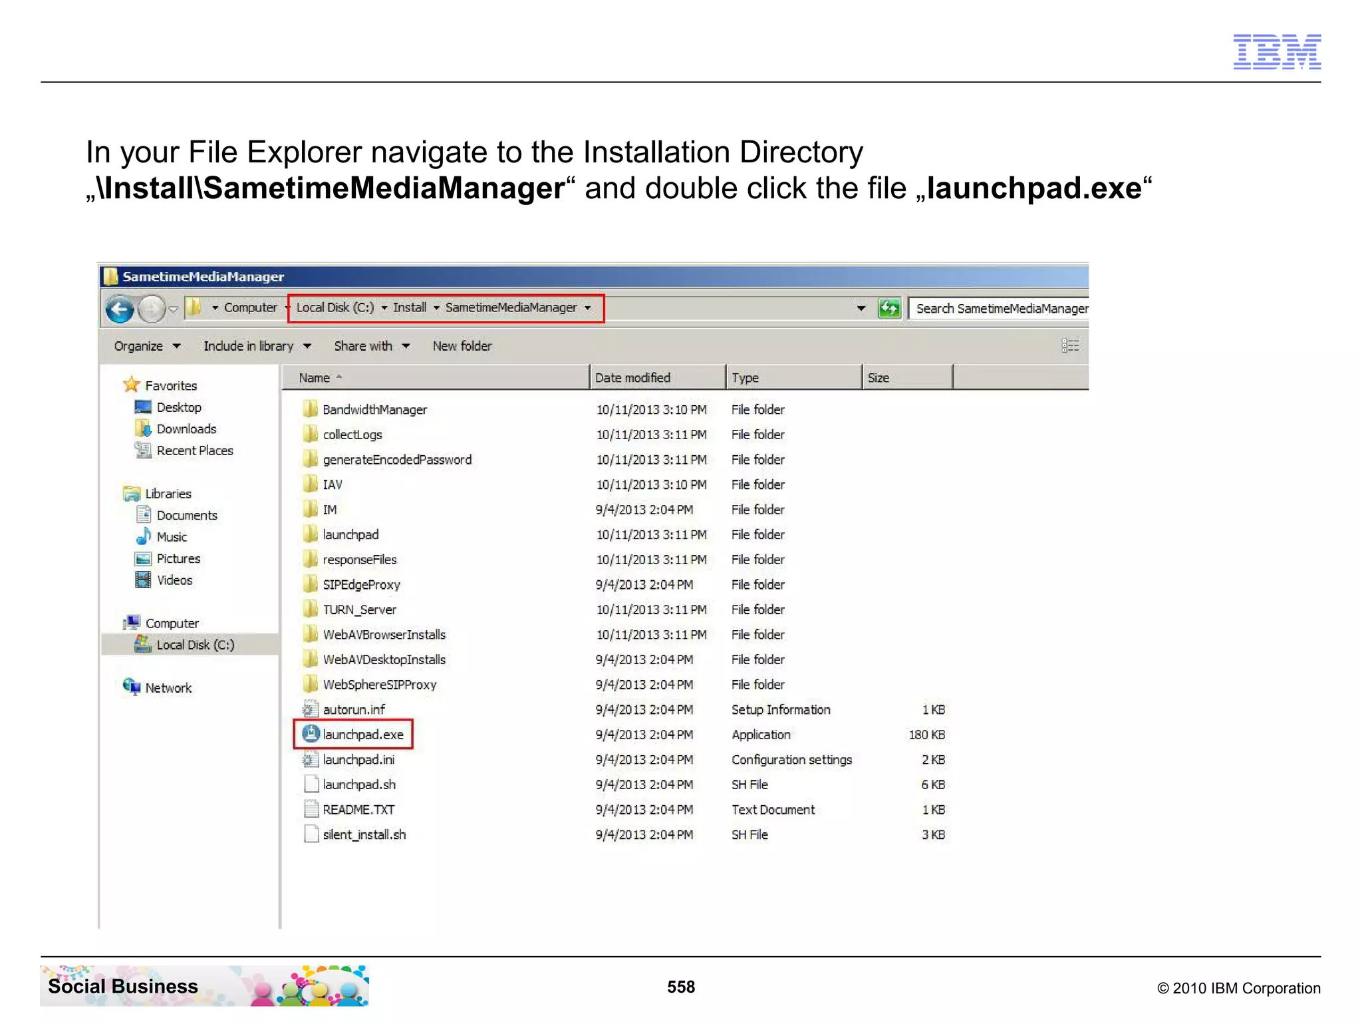Image resolution: width=1362 pixels, height=1022 pixels.
Task: Select the TURN_Server folder icon
Action: click(310, 609)
